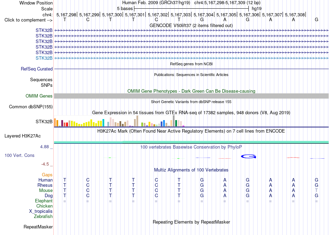Click 'Human Feb. 2009 (GRCh37/hg19)' assembly text
Screen dimensions: 329x235
point(156,3)
